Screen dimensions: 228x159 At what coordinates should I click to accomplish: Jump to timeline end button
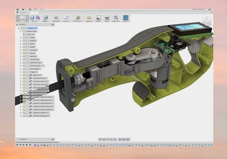[30, 145]
